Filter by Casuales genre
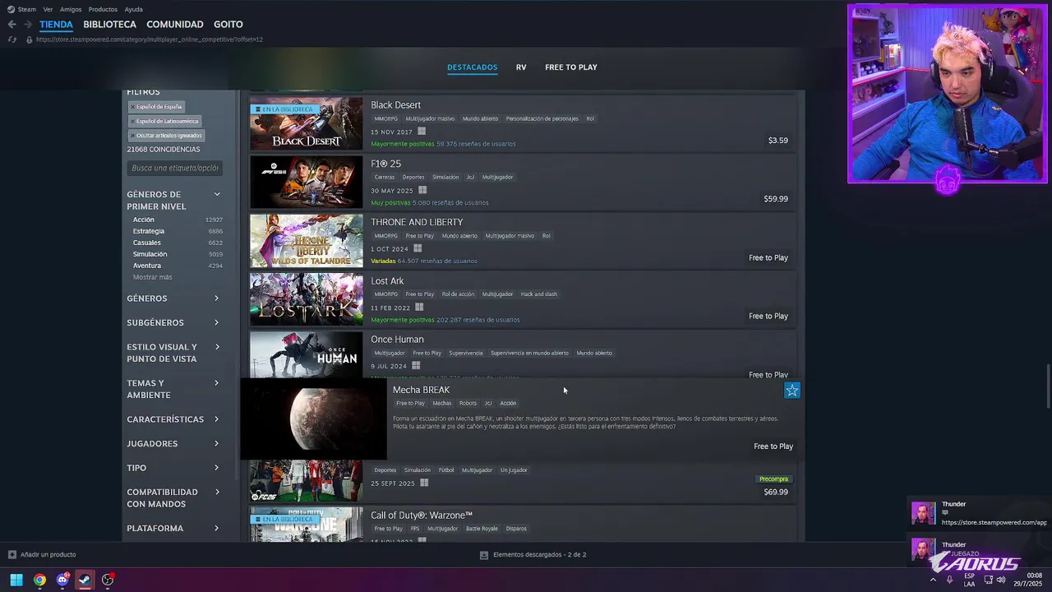This screenshot has height=592, width=1052. 146,243
